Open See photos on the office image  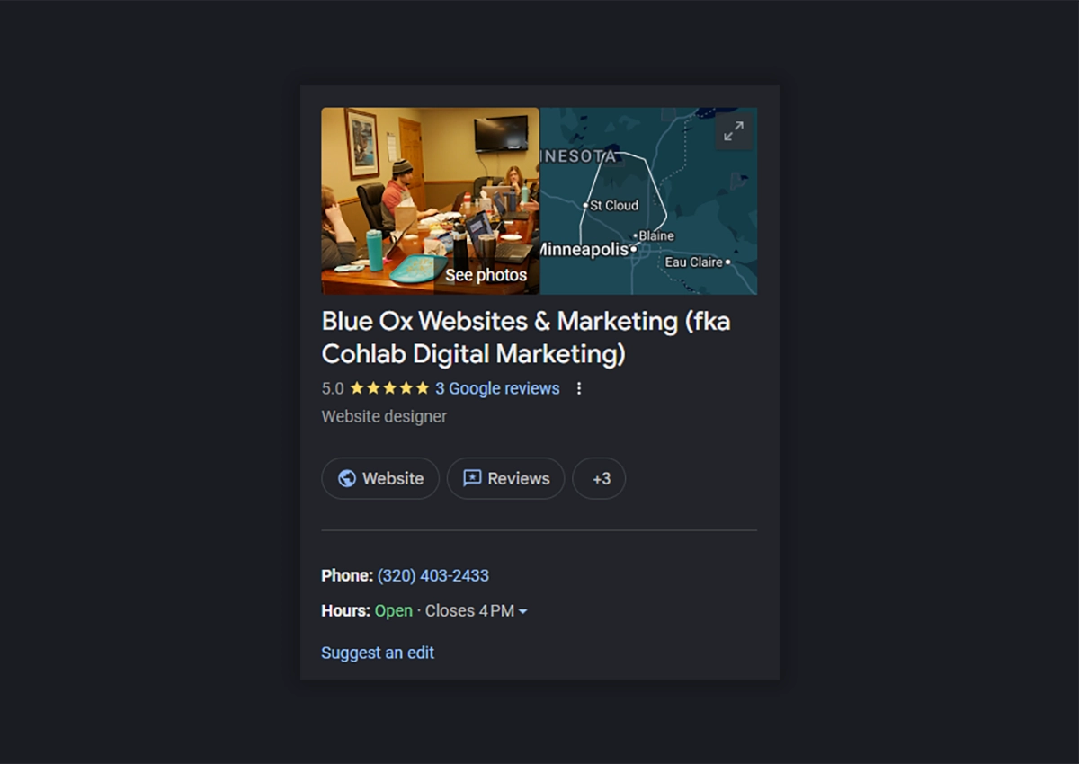pos(486,275)
